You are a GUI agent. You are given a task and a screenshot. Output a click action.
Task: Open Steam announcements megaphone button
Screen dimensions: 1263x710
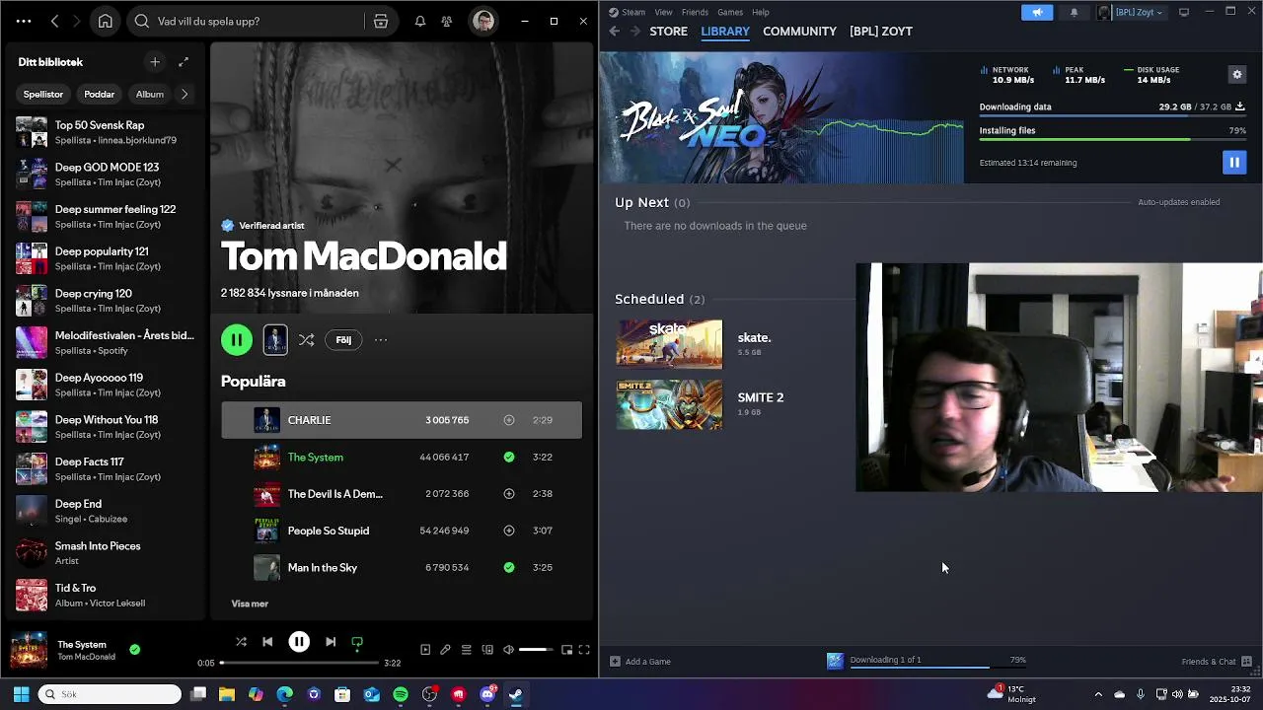pyautogui.click(x=1037, y=12)
